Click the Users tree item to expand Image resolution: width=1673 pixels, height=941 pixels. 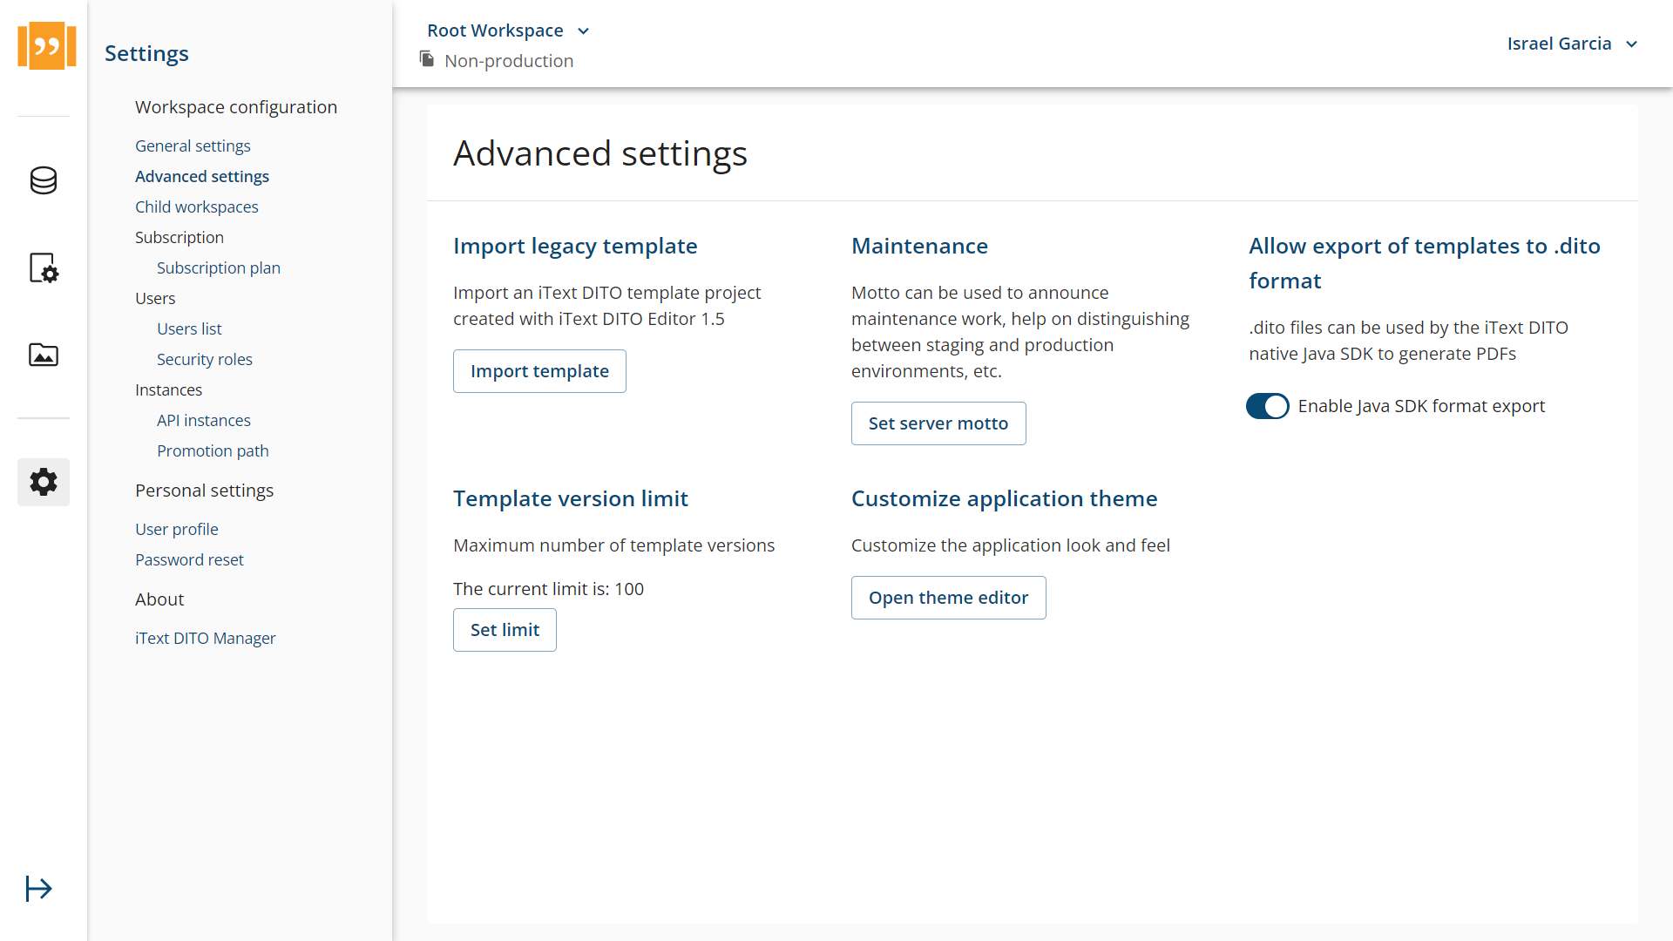[x=155, y=298]
